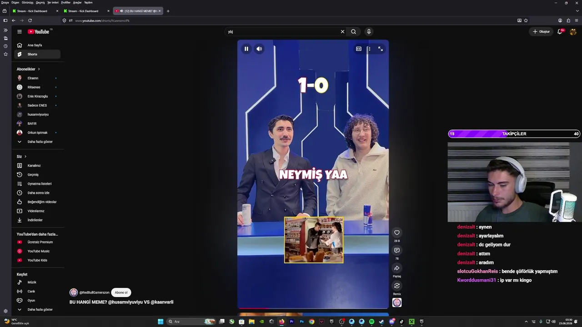The height and width of the screenshot is (327, 582).
Task: Remix this Short
Action: 397,286
